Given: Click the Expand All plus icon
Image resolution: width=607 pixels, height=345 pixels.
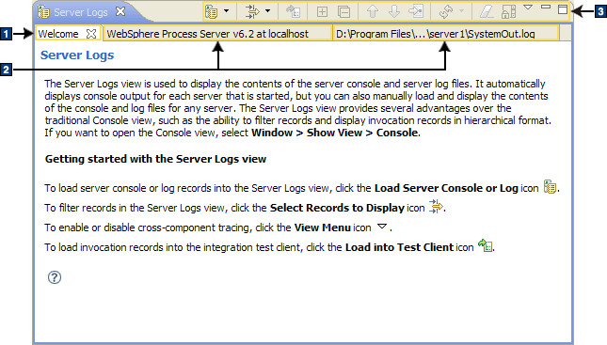Looking at the screenshot, I should click(x=322, y=12).
